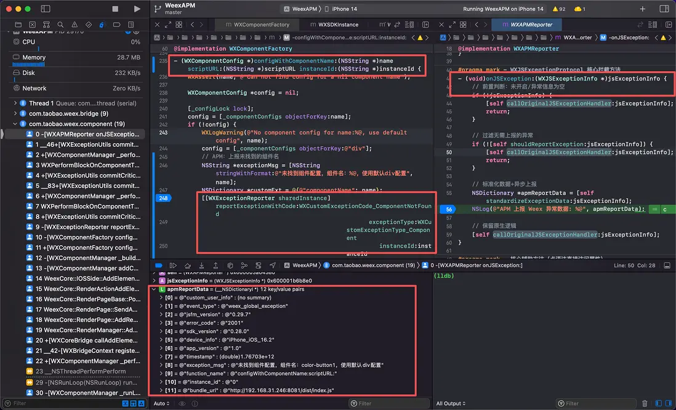Viewport: 676px width, 410px height.
Task: Toggle the line 248 breakpoint marker
Action: [163, 198]
